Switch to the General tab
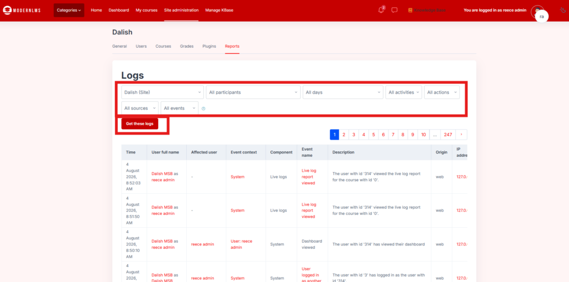Screen dimensions: 569x282 119,47
